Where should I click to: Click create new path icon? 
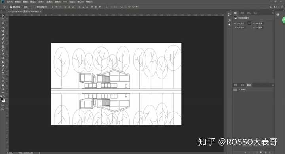(266, 152)
